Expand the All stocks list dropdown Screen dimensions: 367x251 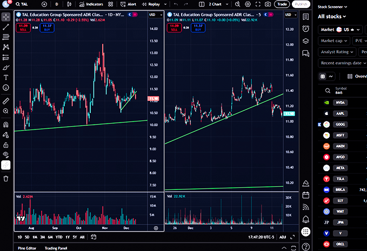click(336, 17)
